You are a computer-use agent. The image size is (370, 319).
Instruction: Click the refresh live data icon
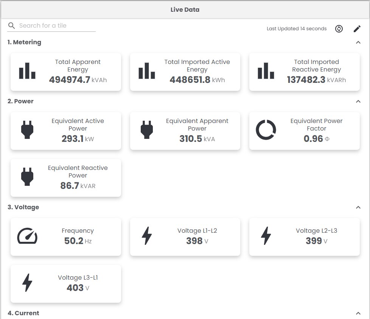[x=339, y=29]
